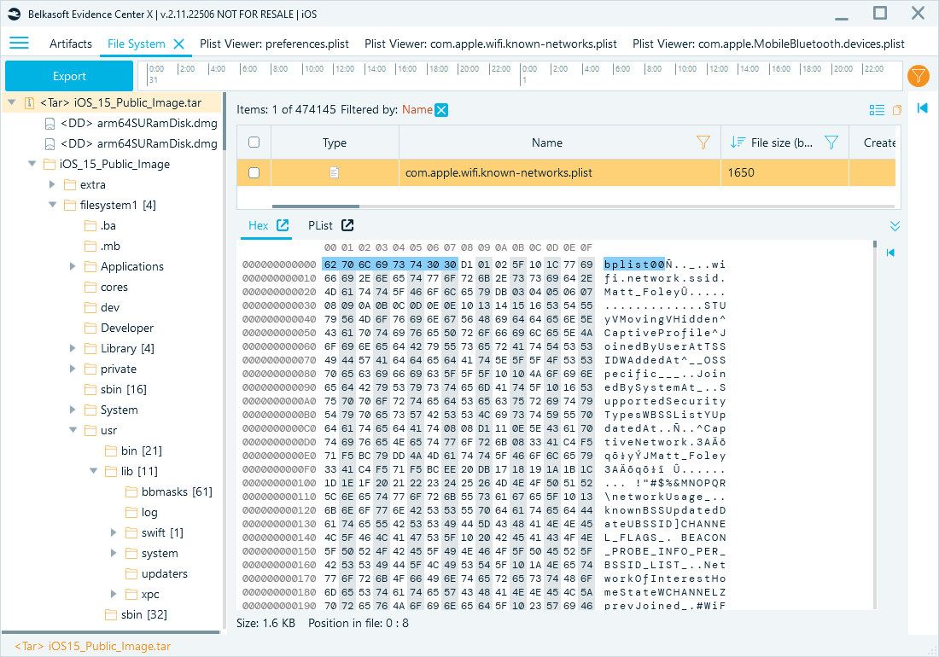Viewport: 939px width, 657px height.
Task: Switch to the Hex view tab
Action: tap(258, 225)
